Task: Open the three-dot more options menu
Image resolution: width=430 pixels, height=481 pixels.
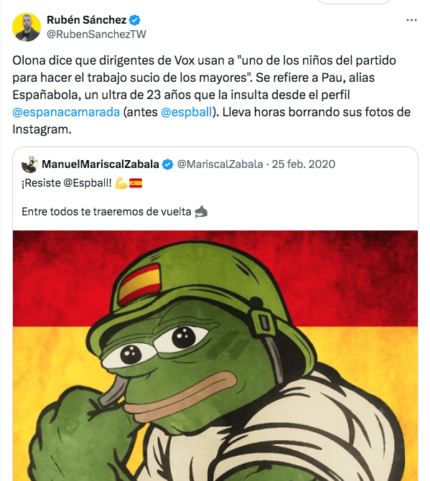Action: [411, 20]
